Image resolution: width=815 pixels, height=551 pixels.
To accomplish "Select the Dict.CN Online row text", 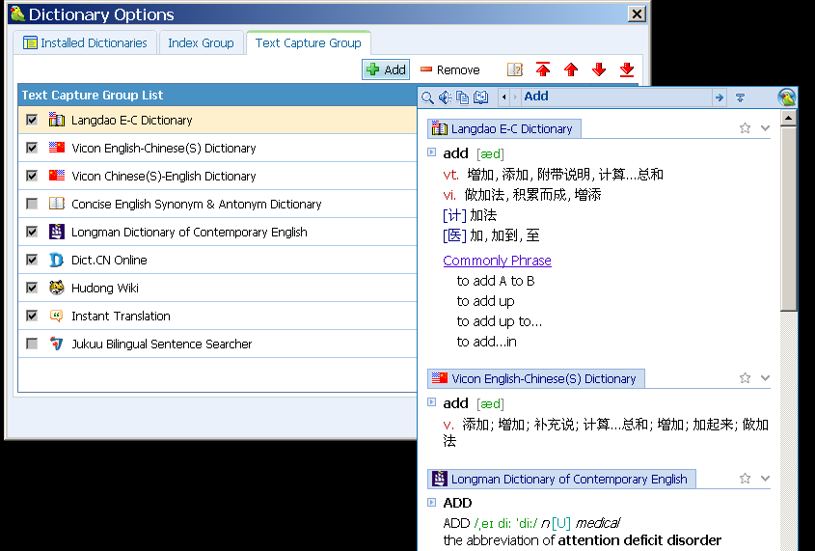I will (x=109, y=260).
